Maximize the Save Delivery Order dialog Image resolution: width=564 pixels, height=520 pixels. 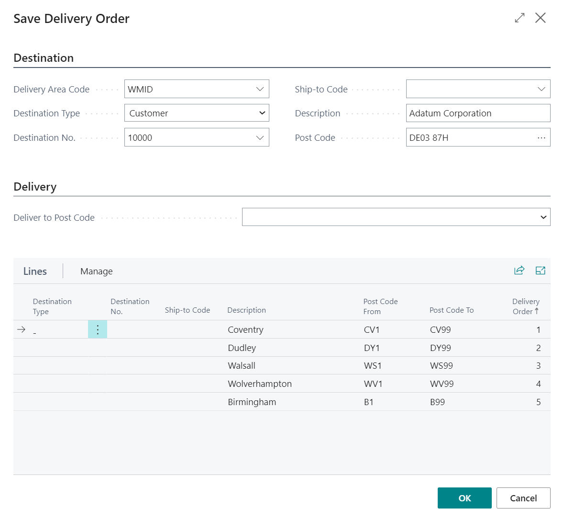click(x=520, y=18)
